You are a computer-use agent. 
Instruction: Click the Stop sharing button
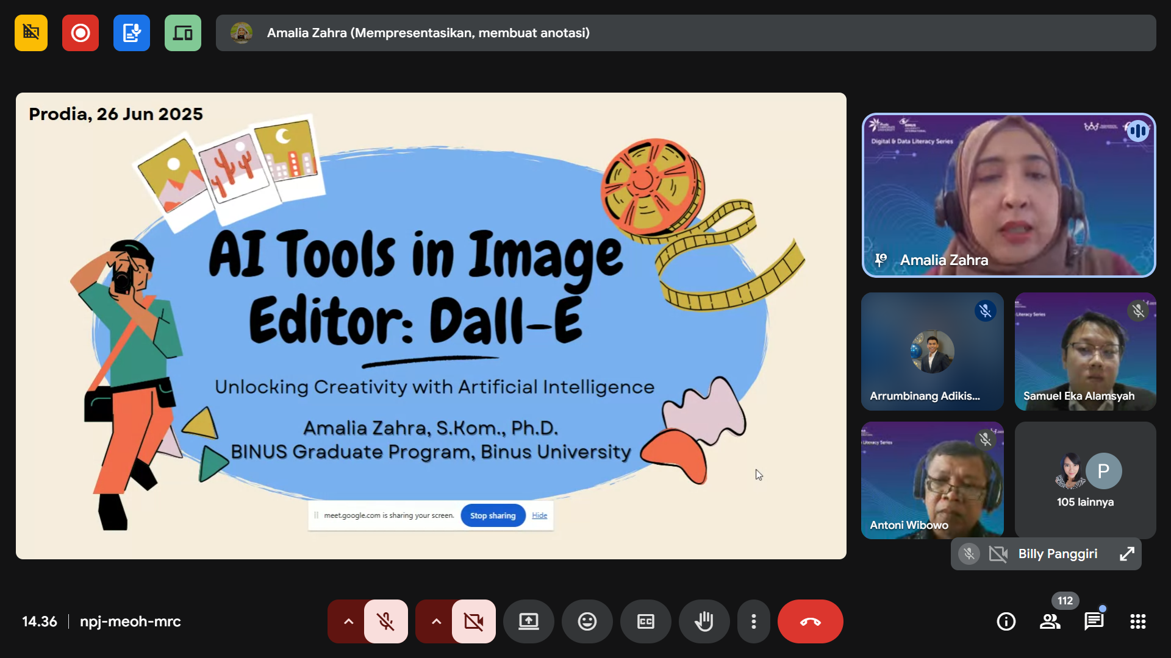[x=493, y=515]
